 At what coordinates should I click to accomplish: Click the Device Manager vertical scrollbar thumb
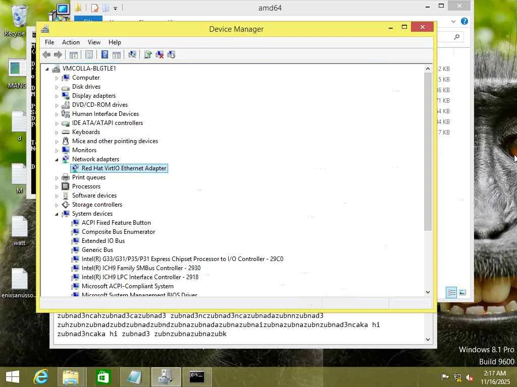pos(428,152)
